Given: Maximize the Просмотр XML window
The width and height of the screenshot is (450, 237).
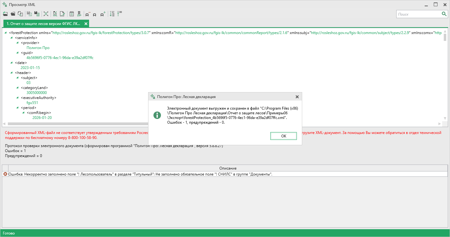Looking at the screenshot, I should point(436,5).
